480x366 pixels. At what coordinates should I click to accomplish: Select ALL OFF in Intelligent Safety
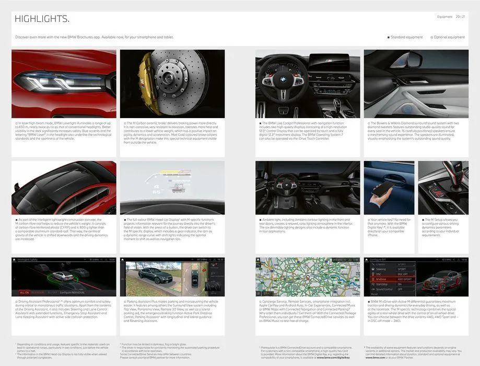(52, 292)
